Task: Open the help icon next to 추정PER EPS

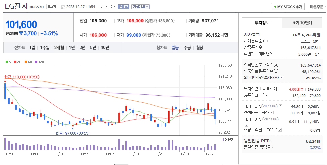Action: coord(272,113)
